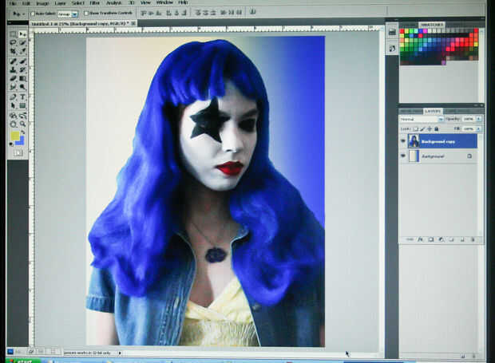Hide the Background copy layer
This screenshot has height=363, width=495.
(x=403, y=141)
